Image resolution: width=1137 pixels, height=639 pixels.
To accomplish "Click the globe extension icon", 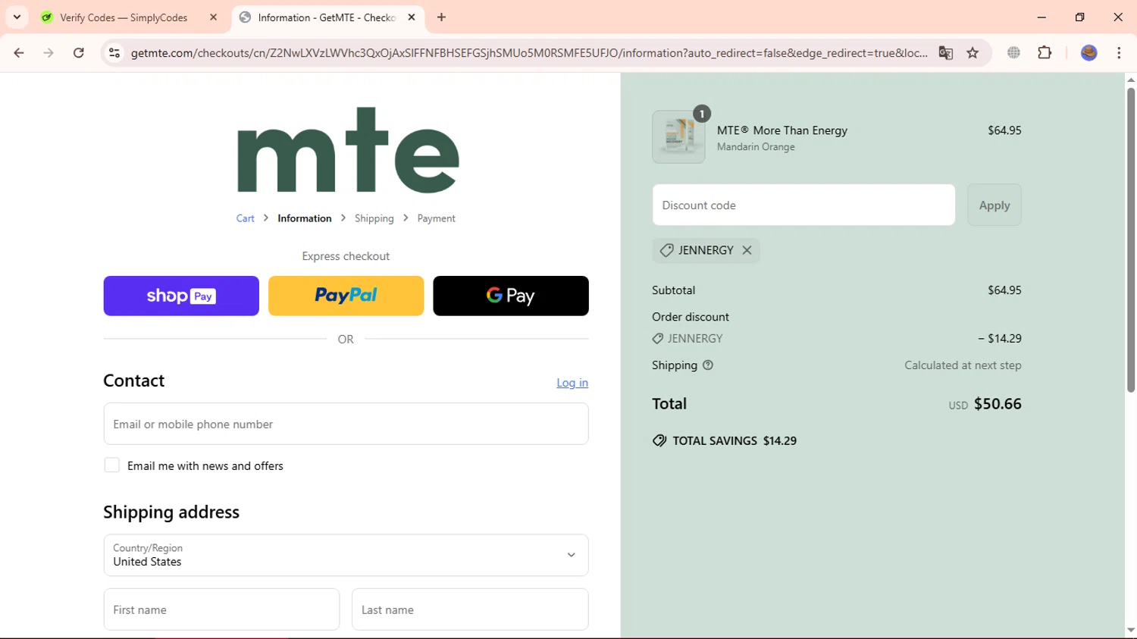I will tap(1013, 53).
